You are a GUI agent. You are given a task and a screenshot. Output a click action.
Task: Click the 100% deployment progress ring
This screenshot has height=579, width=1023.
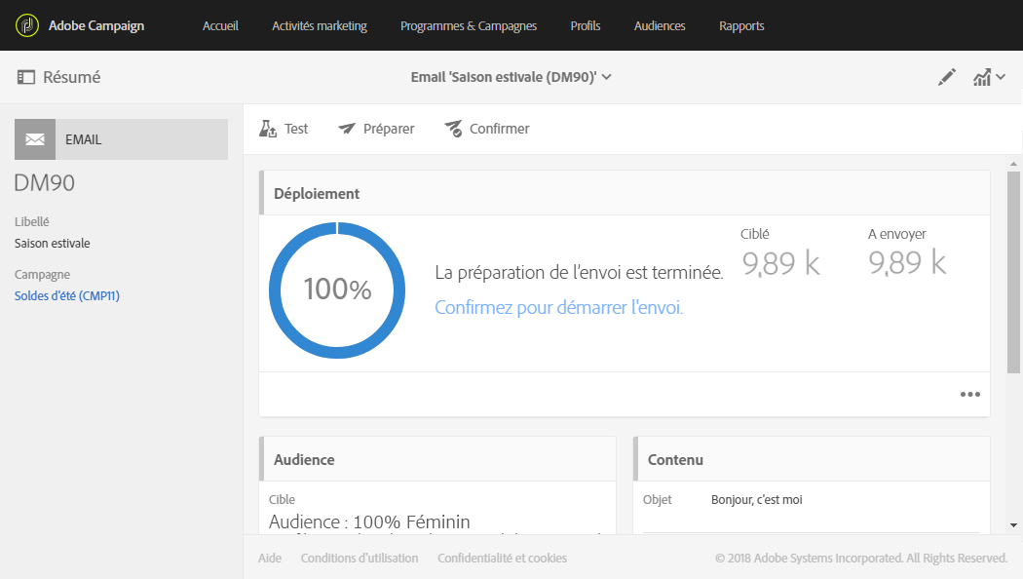pyautogui.click(x=337, y=289)
